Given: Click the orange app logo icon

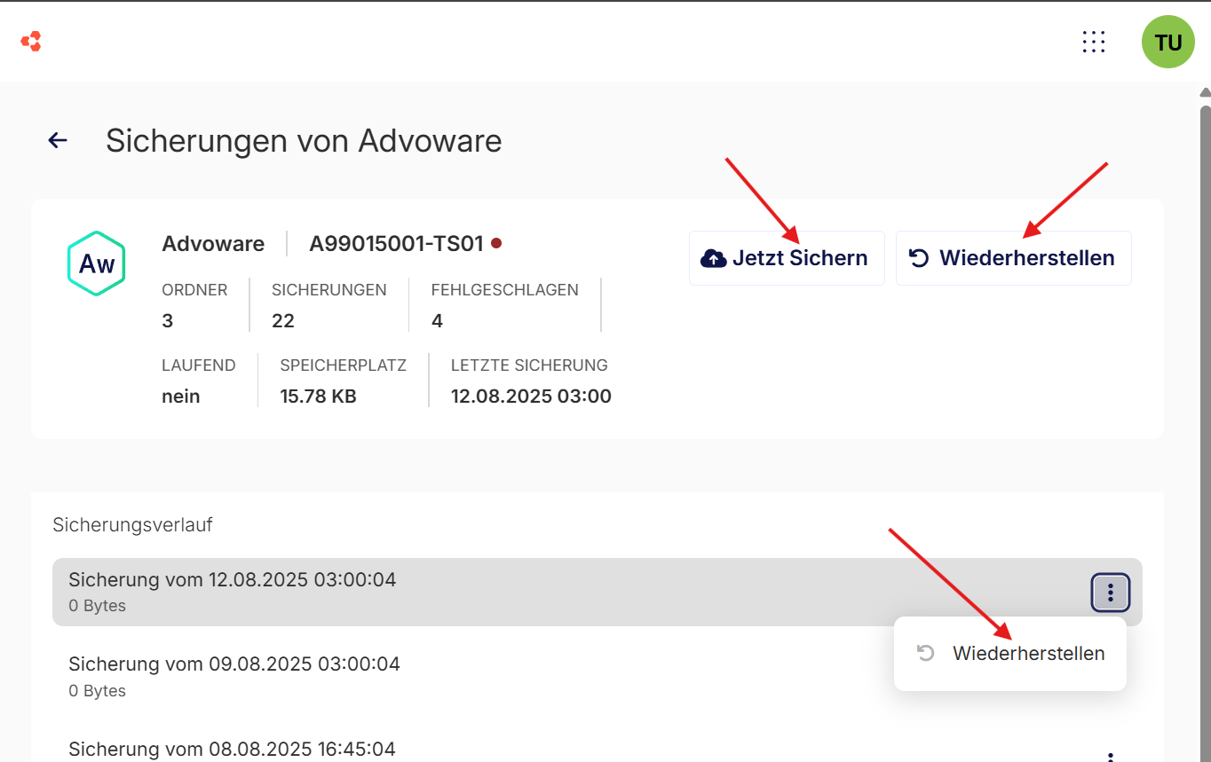Looking at the screenshot, I should pos(31,41).
